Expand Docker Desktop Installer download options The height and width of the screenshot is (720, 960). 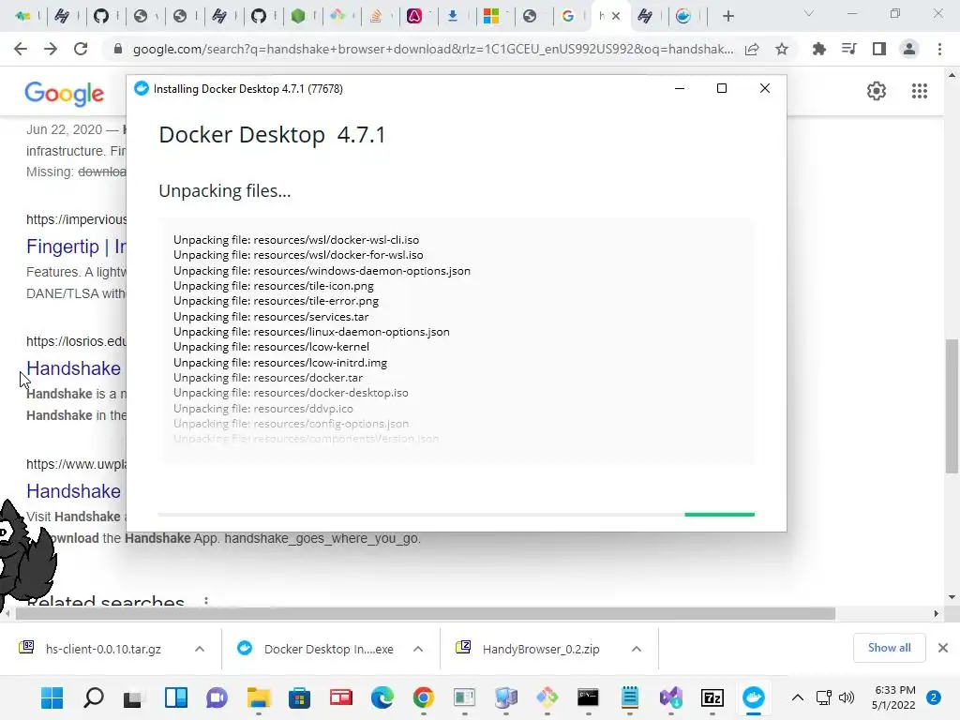[x=418, y=649]
